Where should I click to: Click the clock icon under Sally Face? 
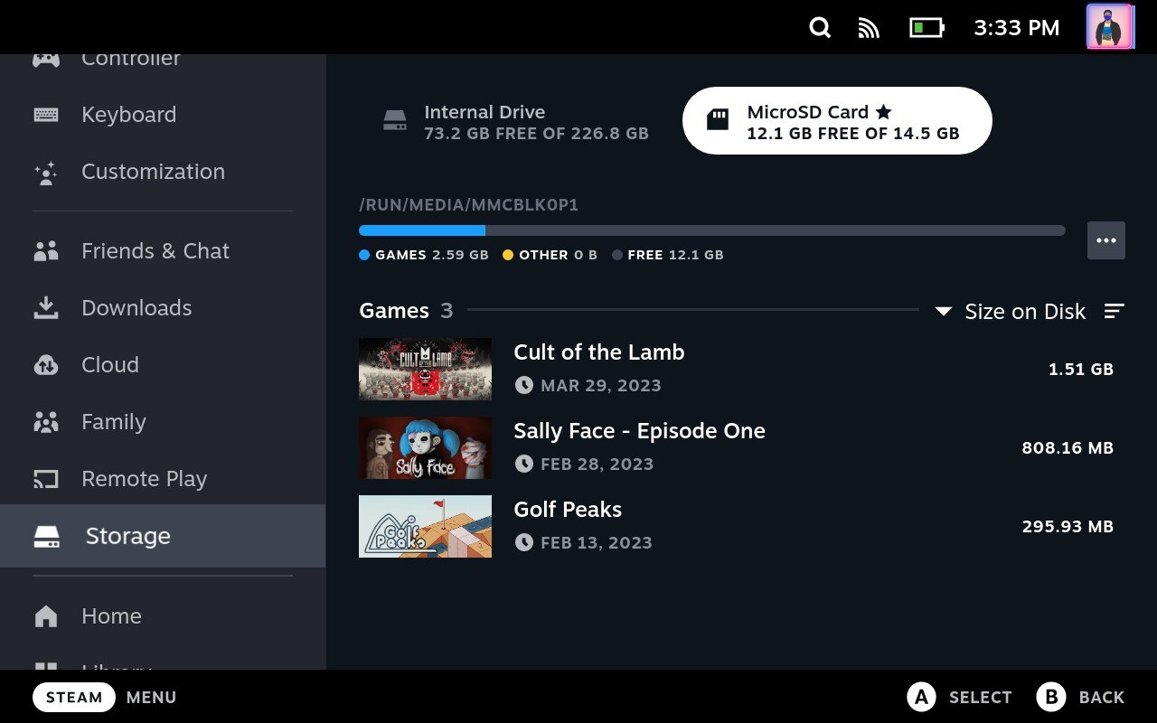(x=523, y=465)
